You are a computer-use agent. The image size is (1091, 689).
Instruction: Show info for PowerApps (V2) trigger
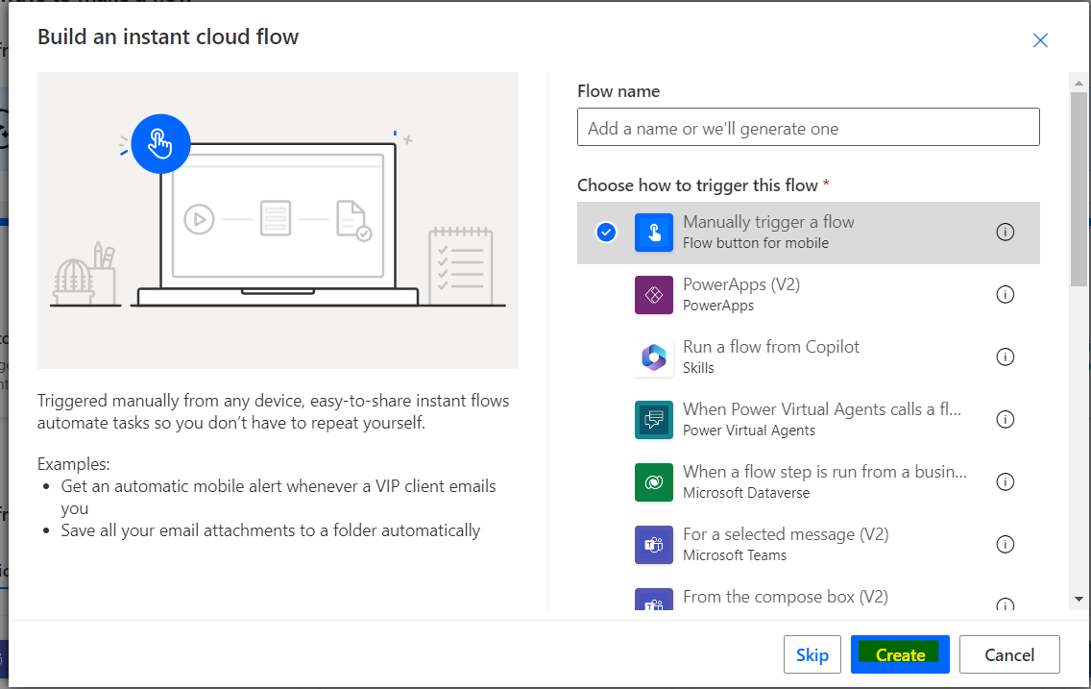[1005, 294]
